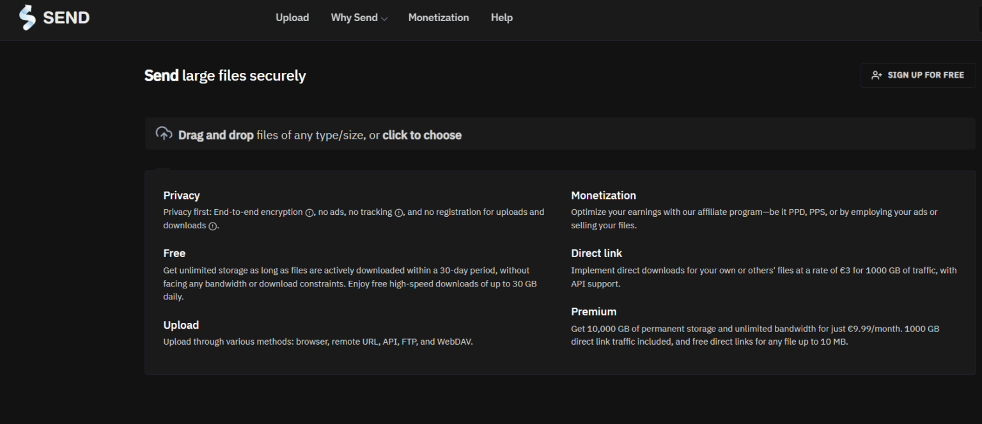Click the SEND brand name text
982x424 pixels.
coord(66,18)
